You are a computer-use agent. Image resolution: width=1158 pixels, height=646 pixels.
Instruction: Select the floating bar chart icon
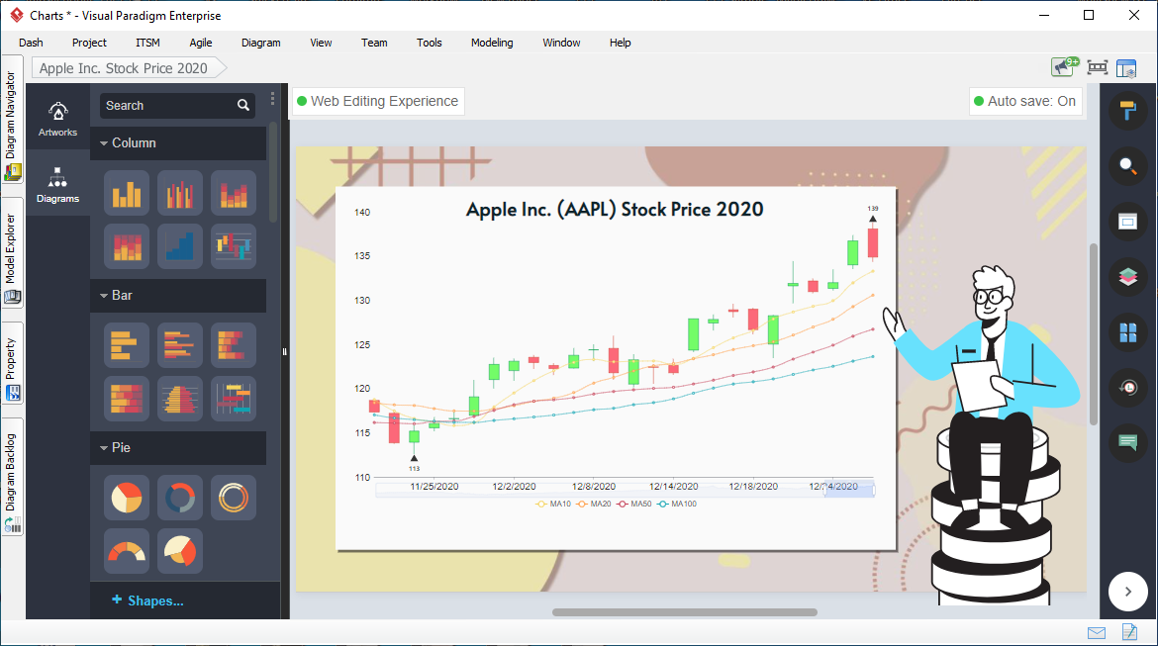(234, 399)
